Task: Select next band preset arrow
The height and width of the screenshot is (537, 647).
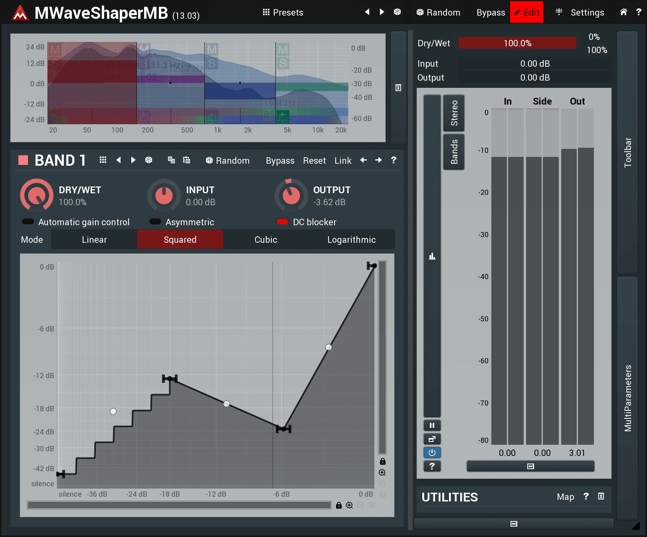Action: [x=133, y=160]
